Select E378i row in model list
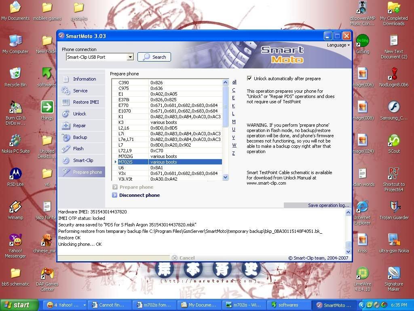 coord(167,100)
